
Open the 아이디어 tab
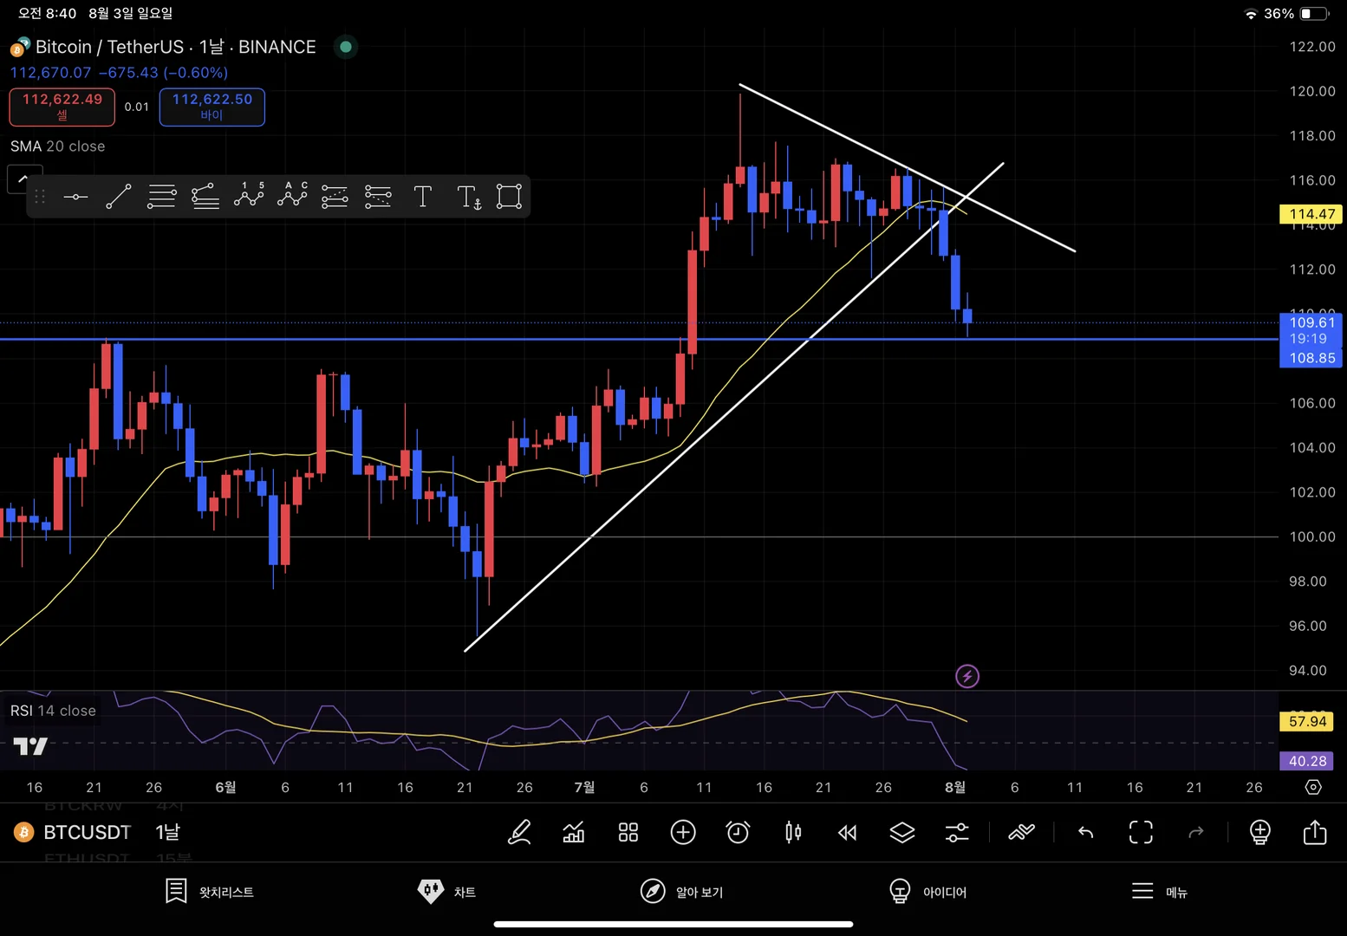pos(927,891)
